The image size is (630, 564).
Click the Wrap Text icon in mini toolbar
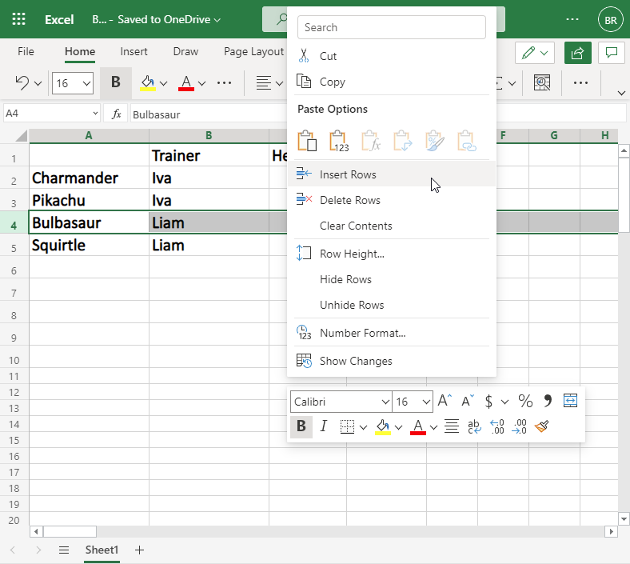pos(473,426)
